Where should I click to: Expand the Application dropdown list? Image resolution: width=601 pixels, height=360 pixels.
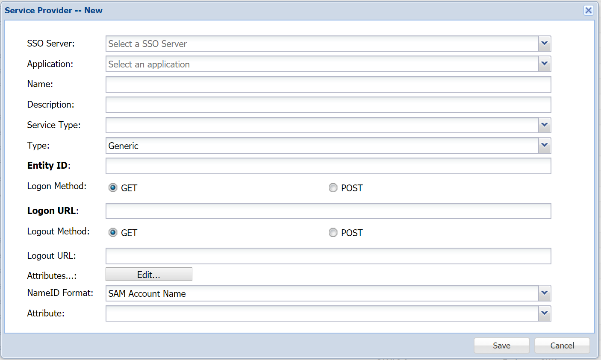(x=544, y=64)
